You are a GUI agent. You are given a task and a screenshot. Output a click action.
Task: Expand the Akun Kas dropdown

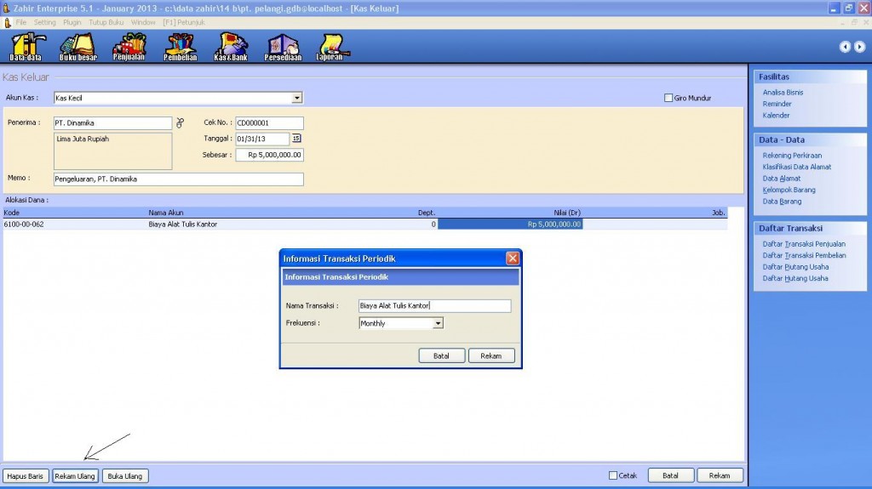pos(296,98)
